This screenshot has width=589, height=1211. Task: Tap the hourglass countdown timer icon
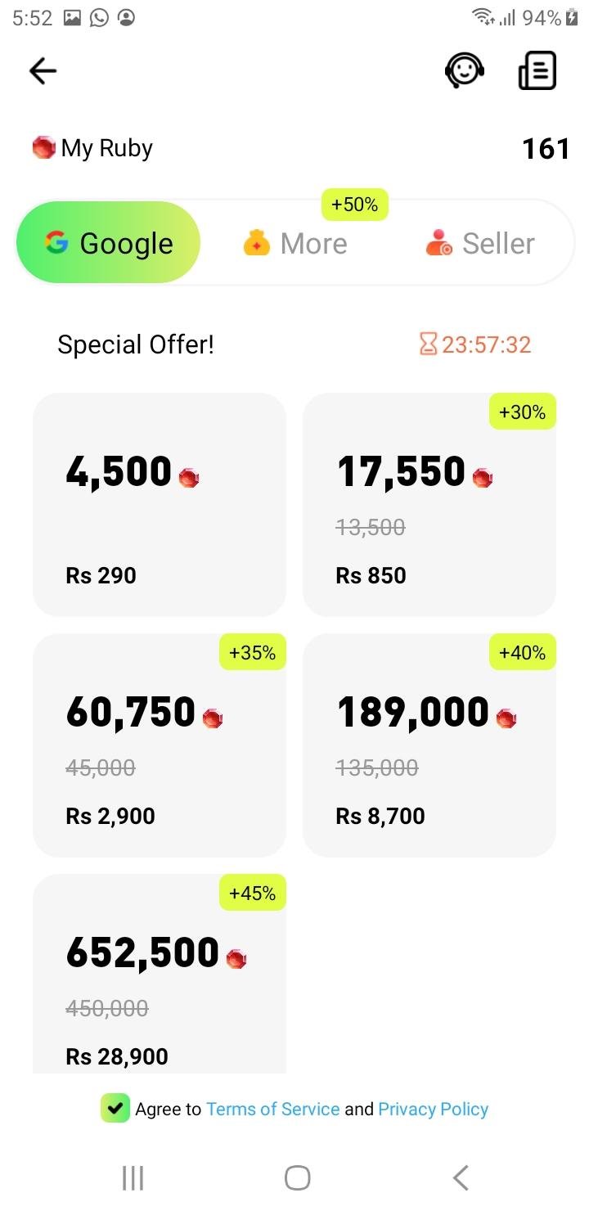coord(428,344)
